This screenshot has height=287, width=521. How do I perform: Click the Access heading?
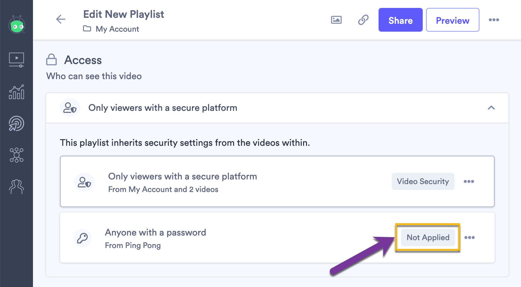[83, 60]
